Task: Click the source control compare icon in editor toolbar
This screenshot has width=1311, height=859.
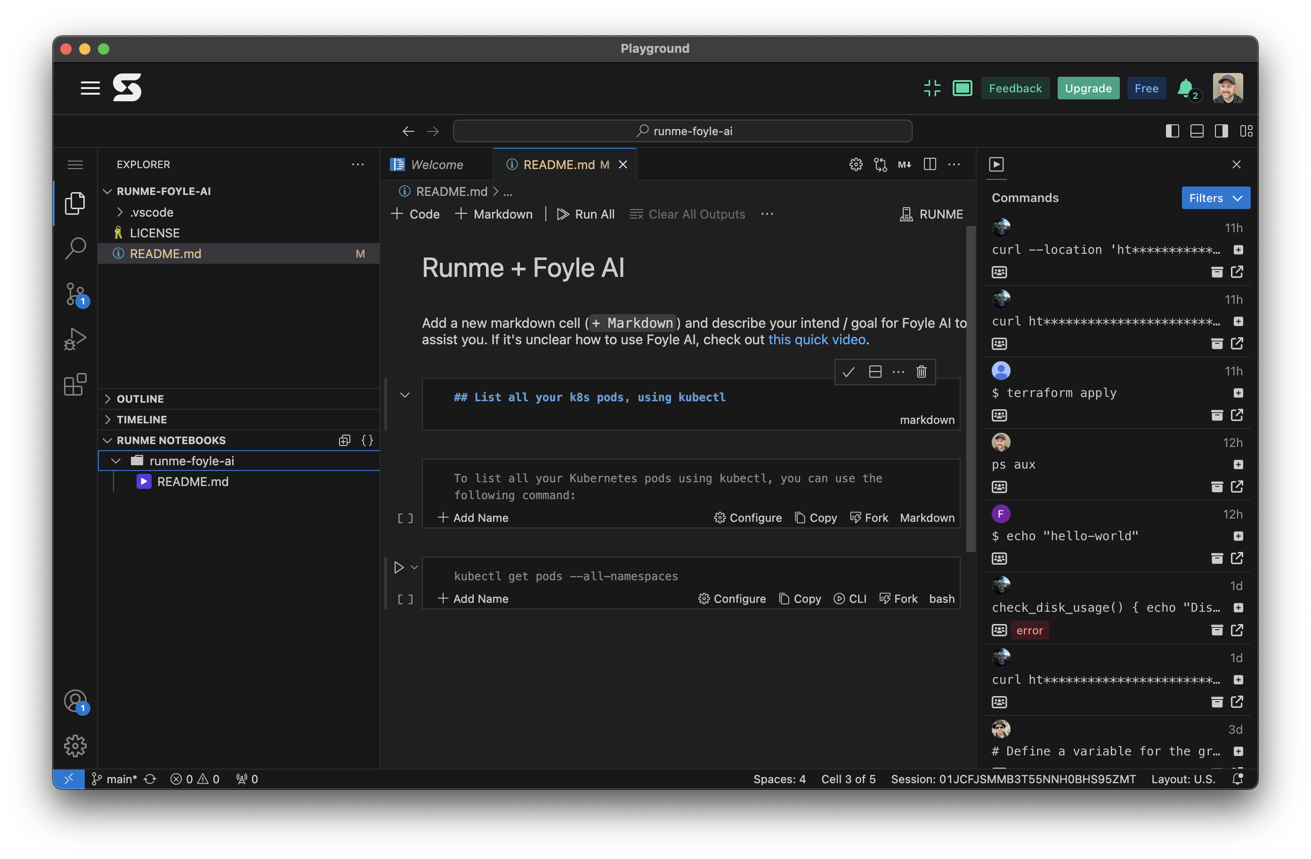Action: click(x=880, y=164)
